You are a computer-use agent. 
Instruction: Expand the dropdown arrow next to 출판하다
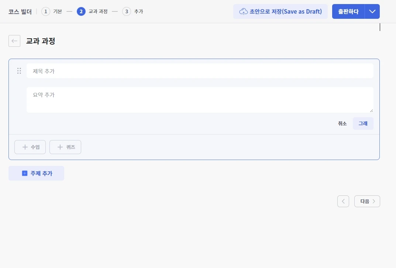pos(372,11)
